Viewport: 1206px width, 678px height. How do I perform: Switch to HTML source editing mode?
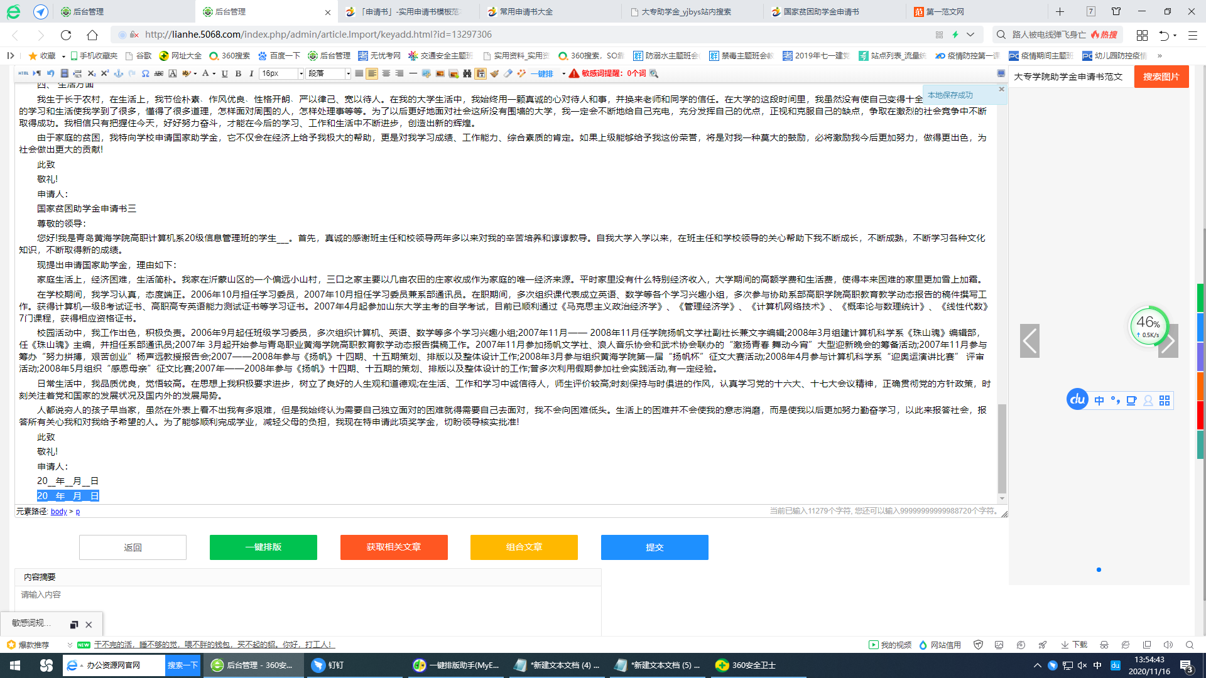point(23,73)
